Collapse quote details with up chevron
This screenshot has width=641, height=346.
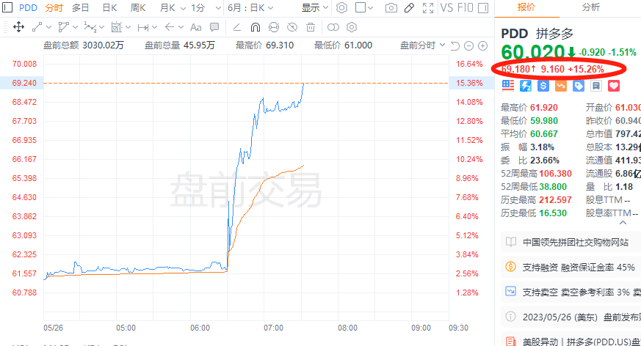coord(623,223)
